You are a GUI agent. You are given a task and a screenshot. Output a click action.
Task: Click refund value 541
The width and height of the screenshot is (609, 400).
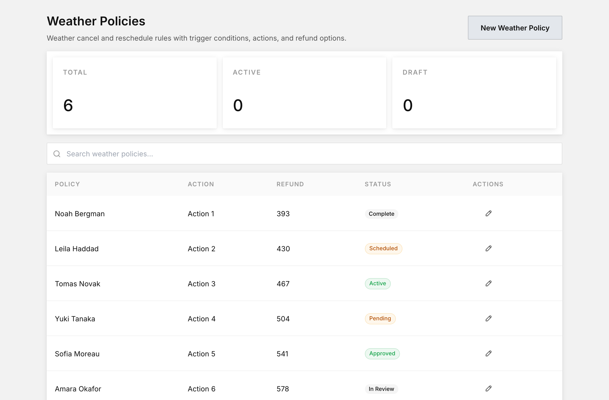[282, 354]
